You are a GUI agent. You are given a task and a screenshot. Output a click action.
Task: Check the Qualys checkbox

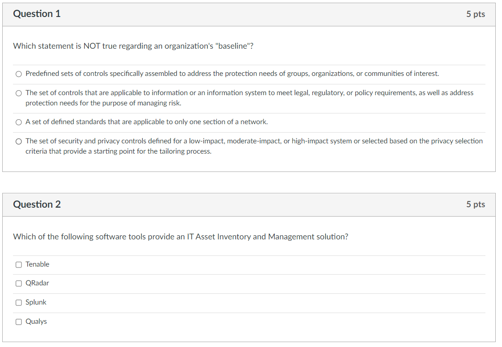pyautogui.click(x=19, y=322)
